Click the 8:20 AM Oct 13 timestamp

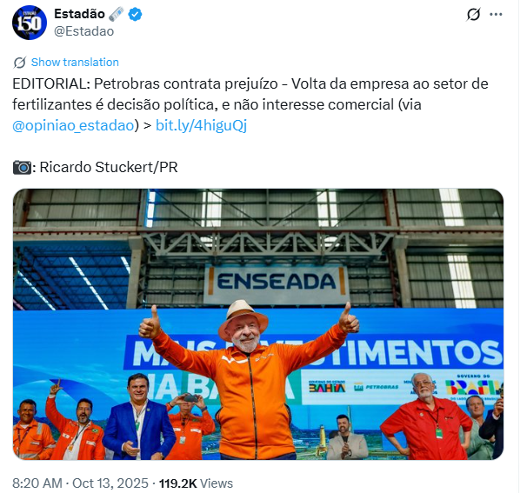pos(80,483)
